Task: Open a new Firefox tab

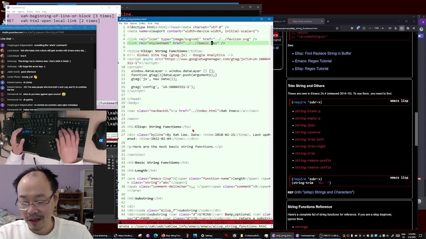Action: [x=328, y=21]
